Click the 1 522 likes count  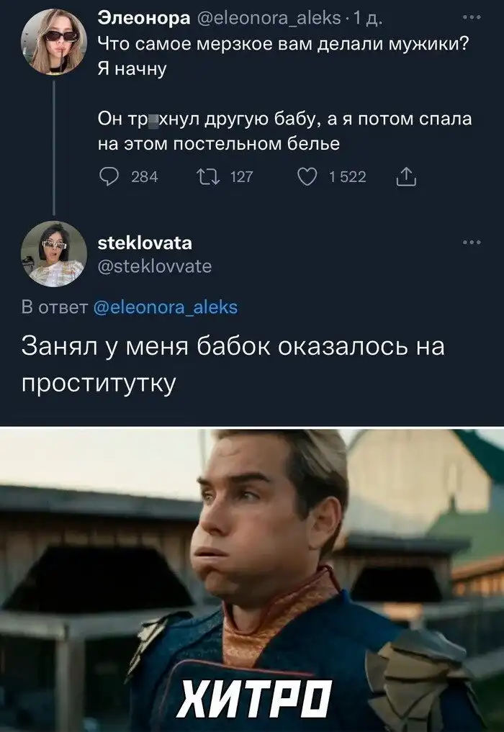pyautogui.click(x=348, y=177)
